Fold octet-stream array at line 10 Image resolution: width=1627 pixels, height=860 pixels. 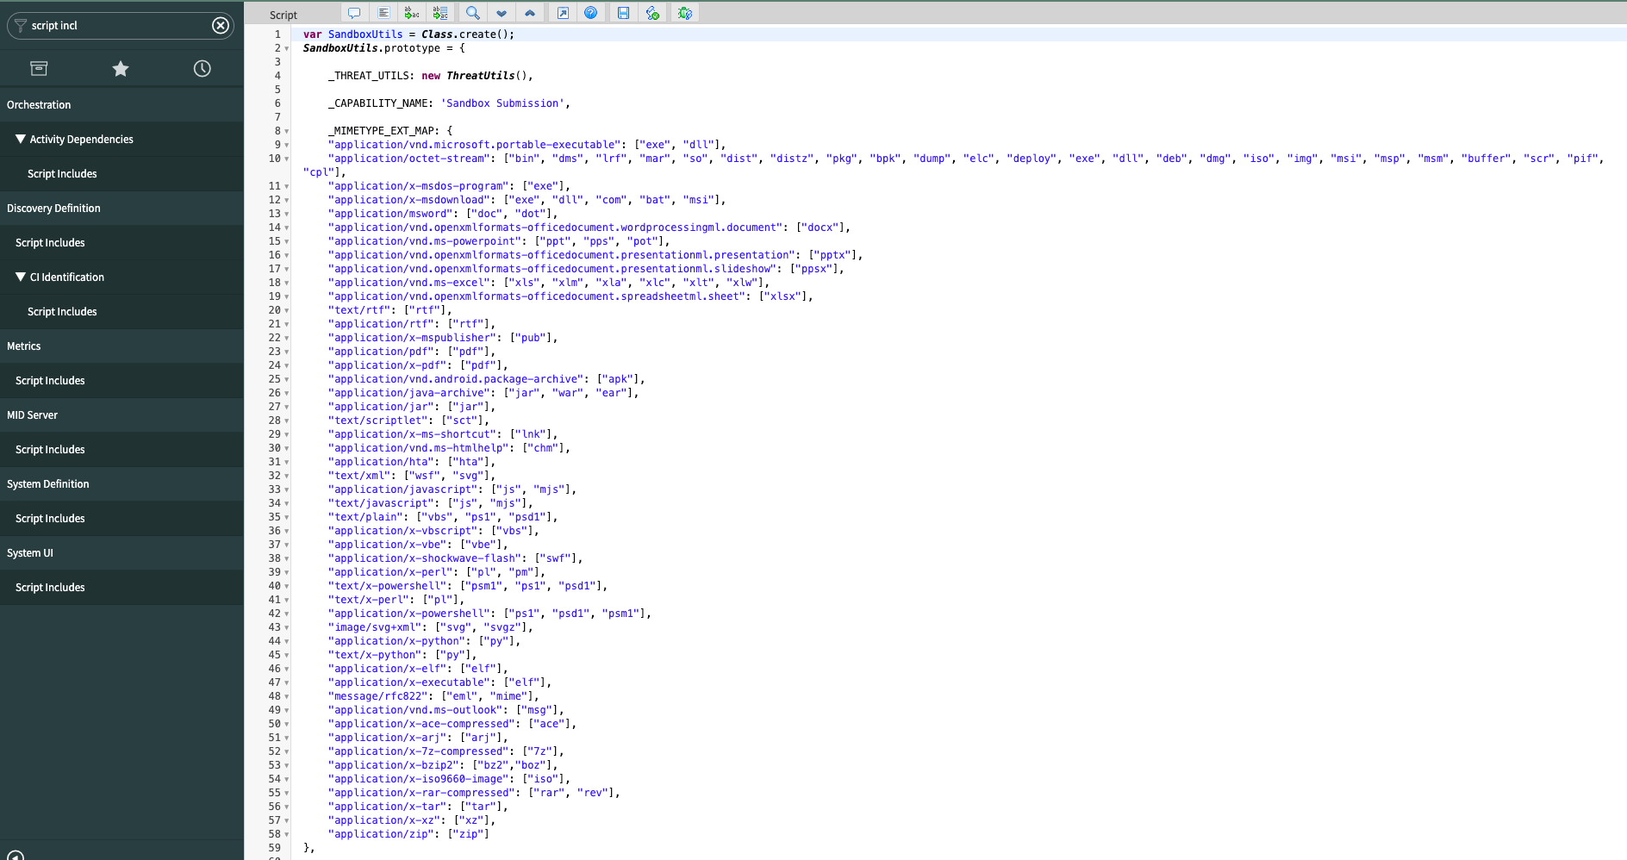pyautogui.click(x=287, y=159)
